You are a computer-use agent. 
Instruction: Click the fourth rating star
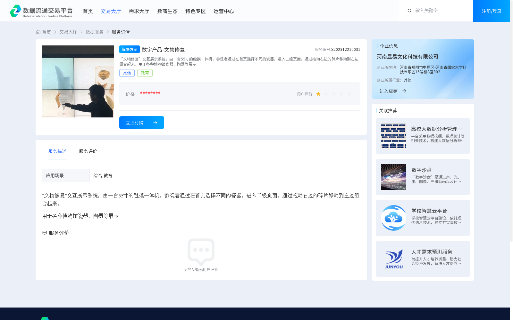[341, 94]
